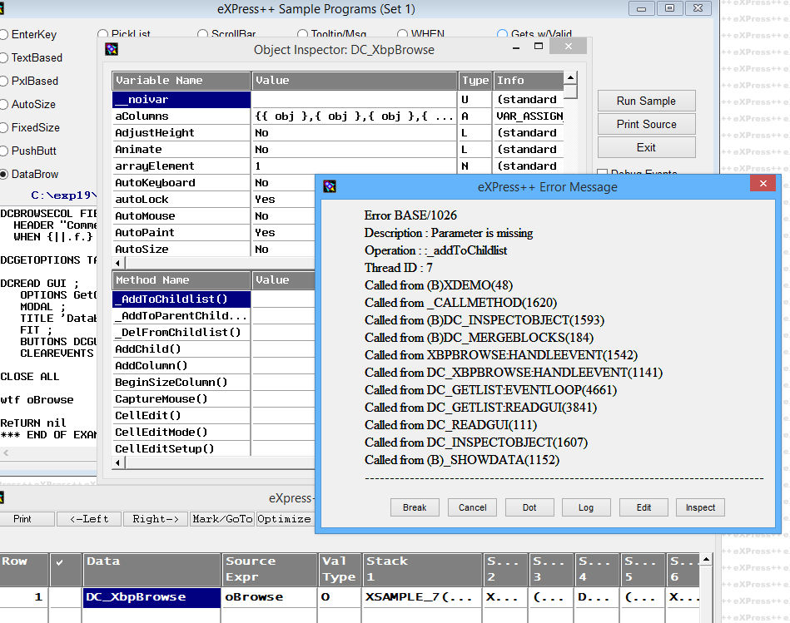Select the FixedSize radio button
790x623 pixels.
pyautogui.click(x=3, y=128)
